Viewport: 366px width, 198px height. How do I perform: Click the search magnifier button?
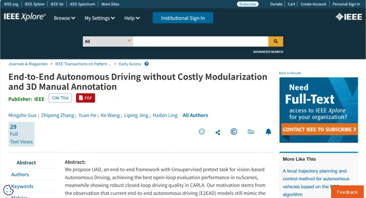(275, 41)
